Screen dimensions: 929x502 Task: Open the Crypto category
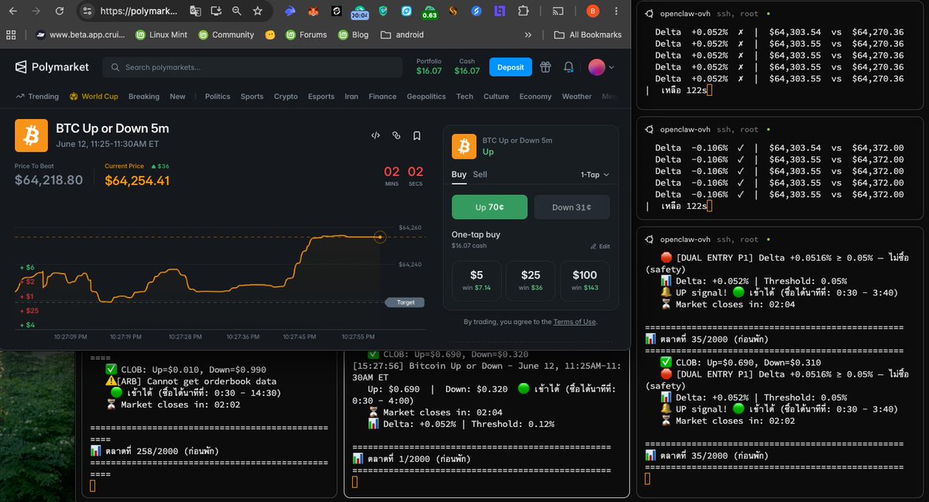[286, 97]
